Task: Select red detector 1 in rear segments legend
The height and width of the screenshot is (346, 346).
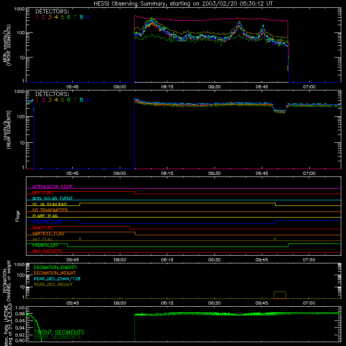Action: 37,100
